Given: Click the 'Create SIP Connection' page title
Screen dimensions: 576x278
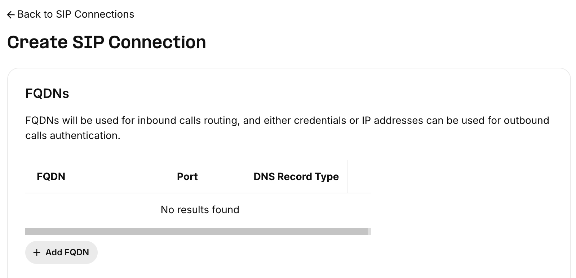Looking at the screenshot, I should [106, 42].
